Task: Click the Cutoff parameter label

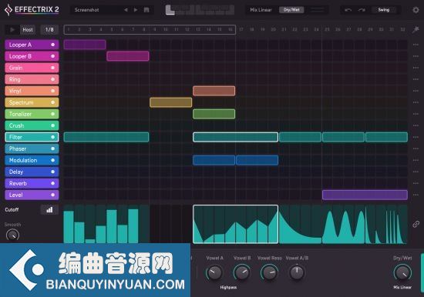Action: (12, 210)
